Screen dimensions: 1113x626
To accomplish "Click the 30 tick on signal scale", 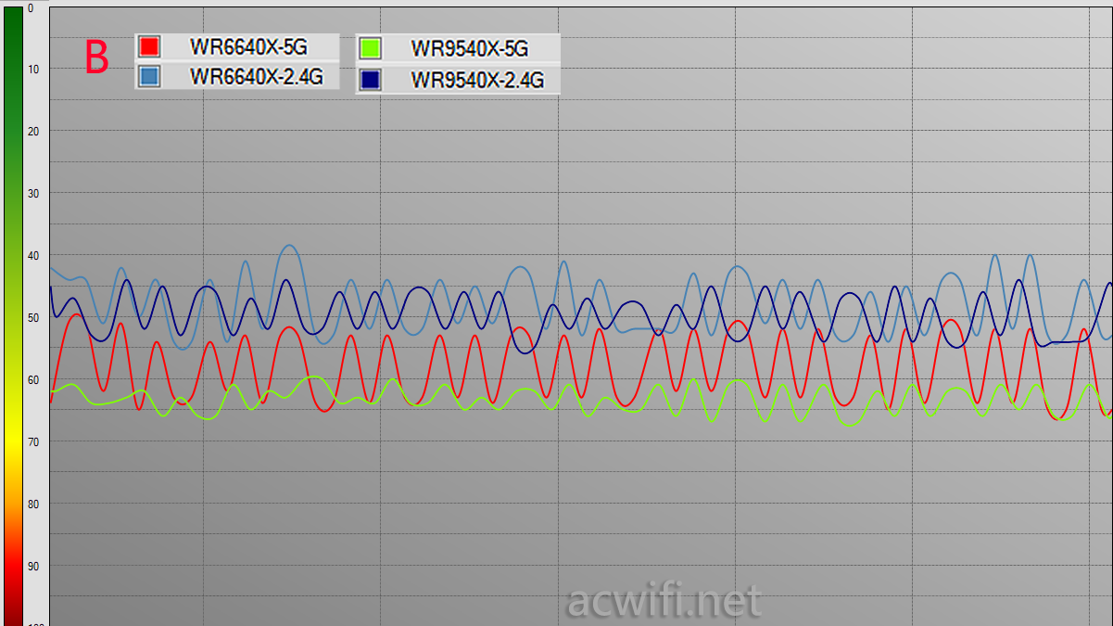I will pos(33,194).
